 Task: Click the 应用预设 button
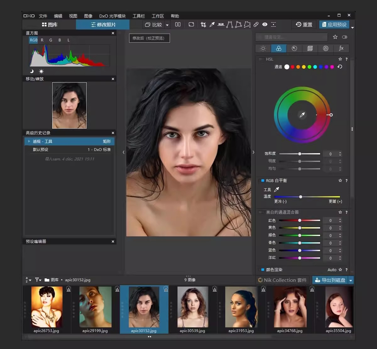pyautogui.click(x=334, y=24)
